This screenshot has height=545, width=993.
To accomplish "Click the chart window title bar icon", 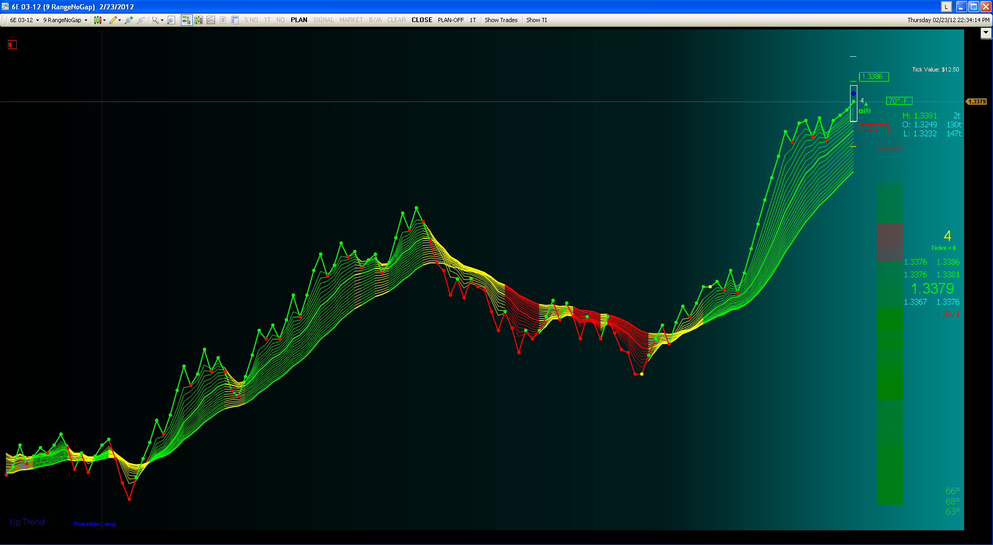I will (5, 7).
